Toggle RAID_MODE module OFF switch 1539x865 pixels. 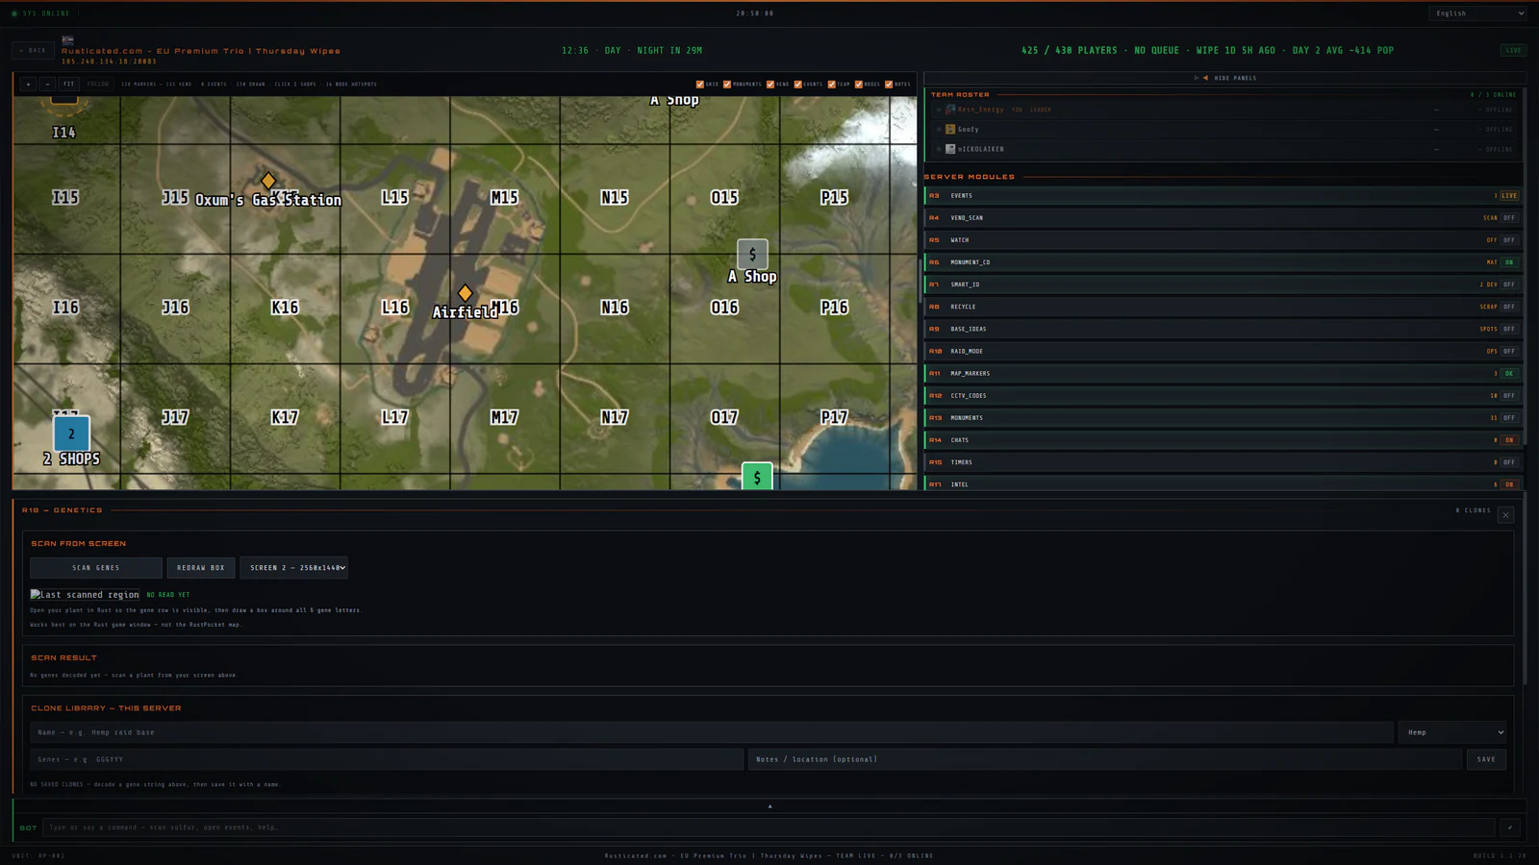(x=1509, y=351)
